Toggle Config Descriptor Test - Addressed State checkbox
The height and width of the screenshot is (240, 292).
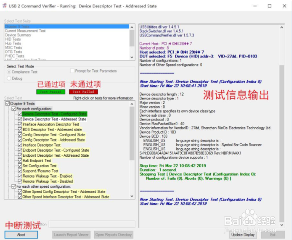20,140
